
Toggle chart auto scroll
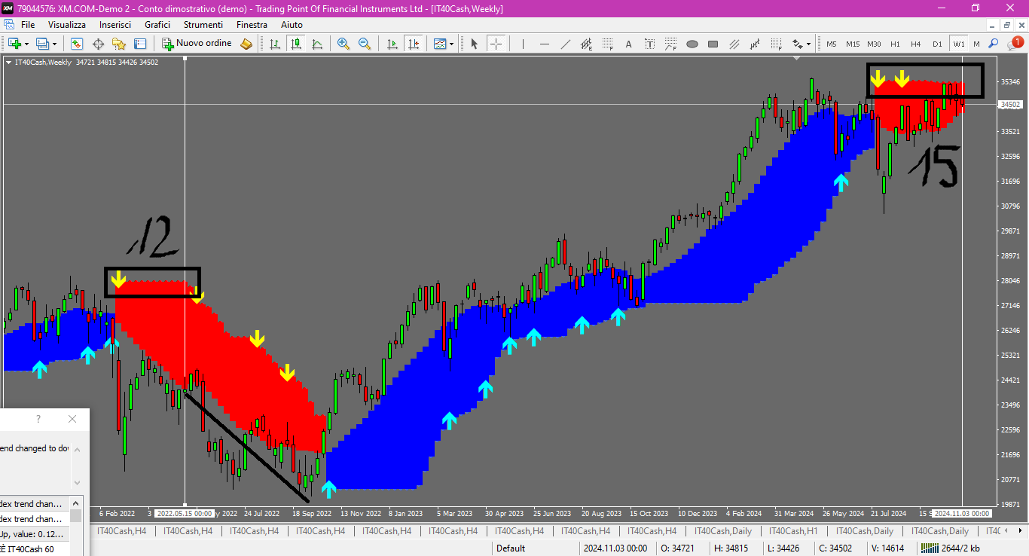pyautogui.click(x=392, y=44)
